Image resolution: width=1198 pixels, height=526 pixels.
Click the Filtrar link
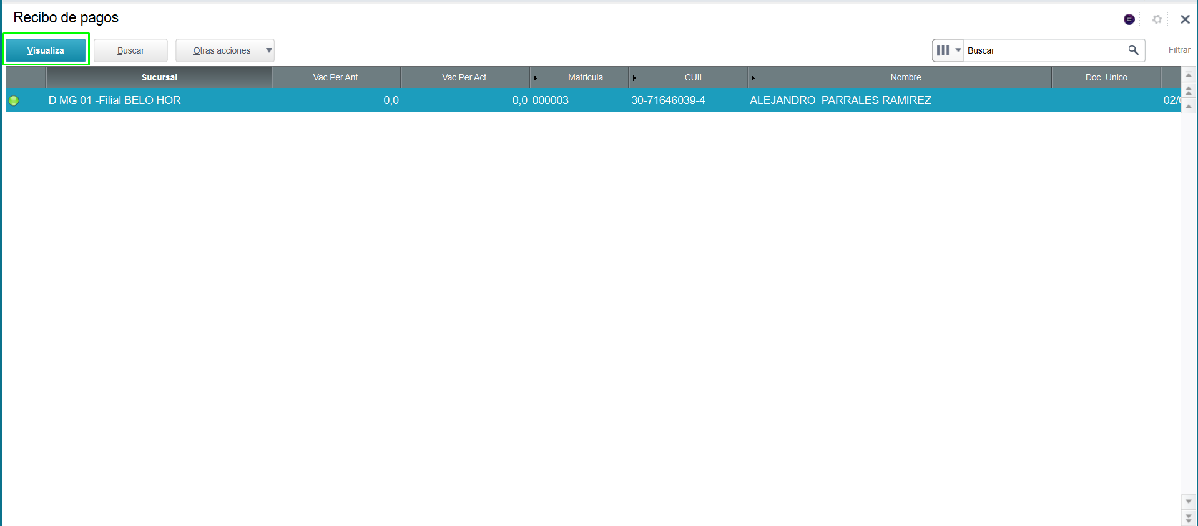pyautogui.click(x=1179, y=50)
